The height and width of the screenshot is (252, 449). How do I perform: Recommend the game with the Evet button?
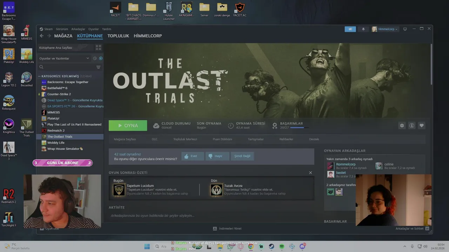coord(193,156)
